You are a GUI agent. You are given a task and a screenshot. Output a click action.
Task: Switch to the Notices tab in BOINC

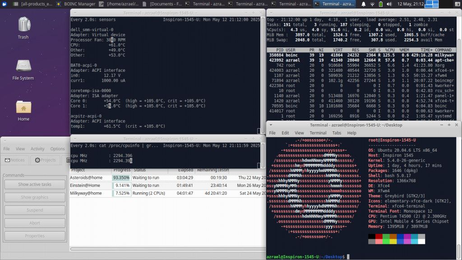point(15,160)
